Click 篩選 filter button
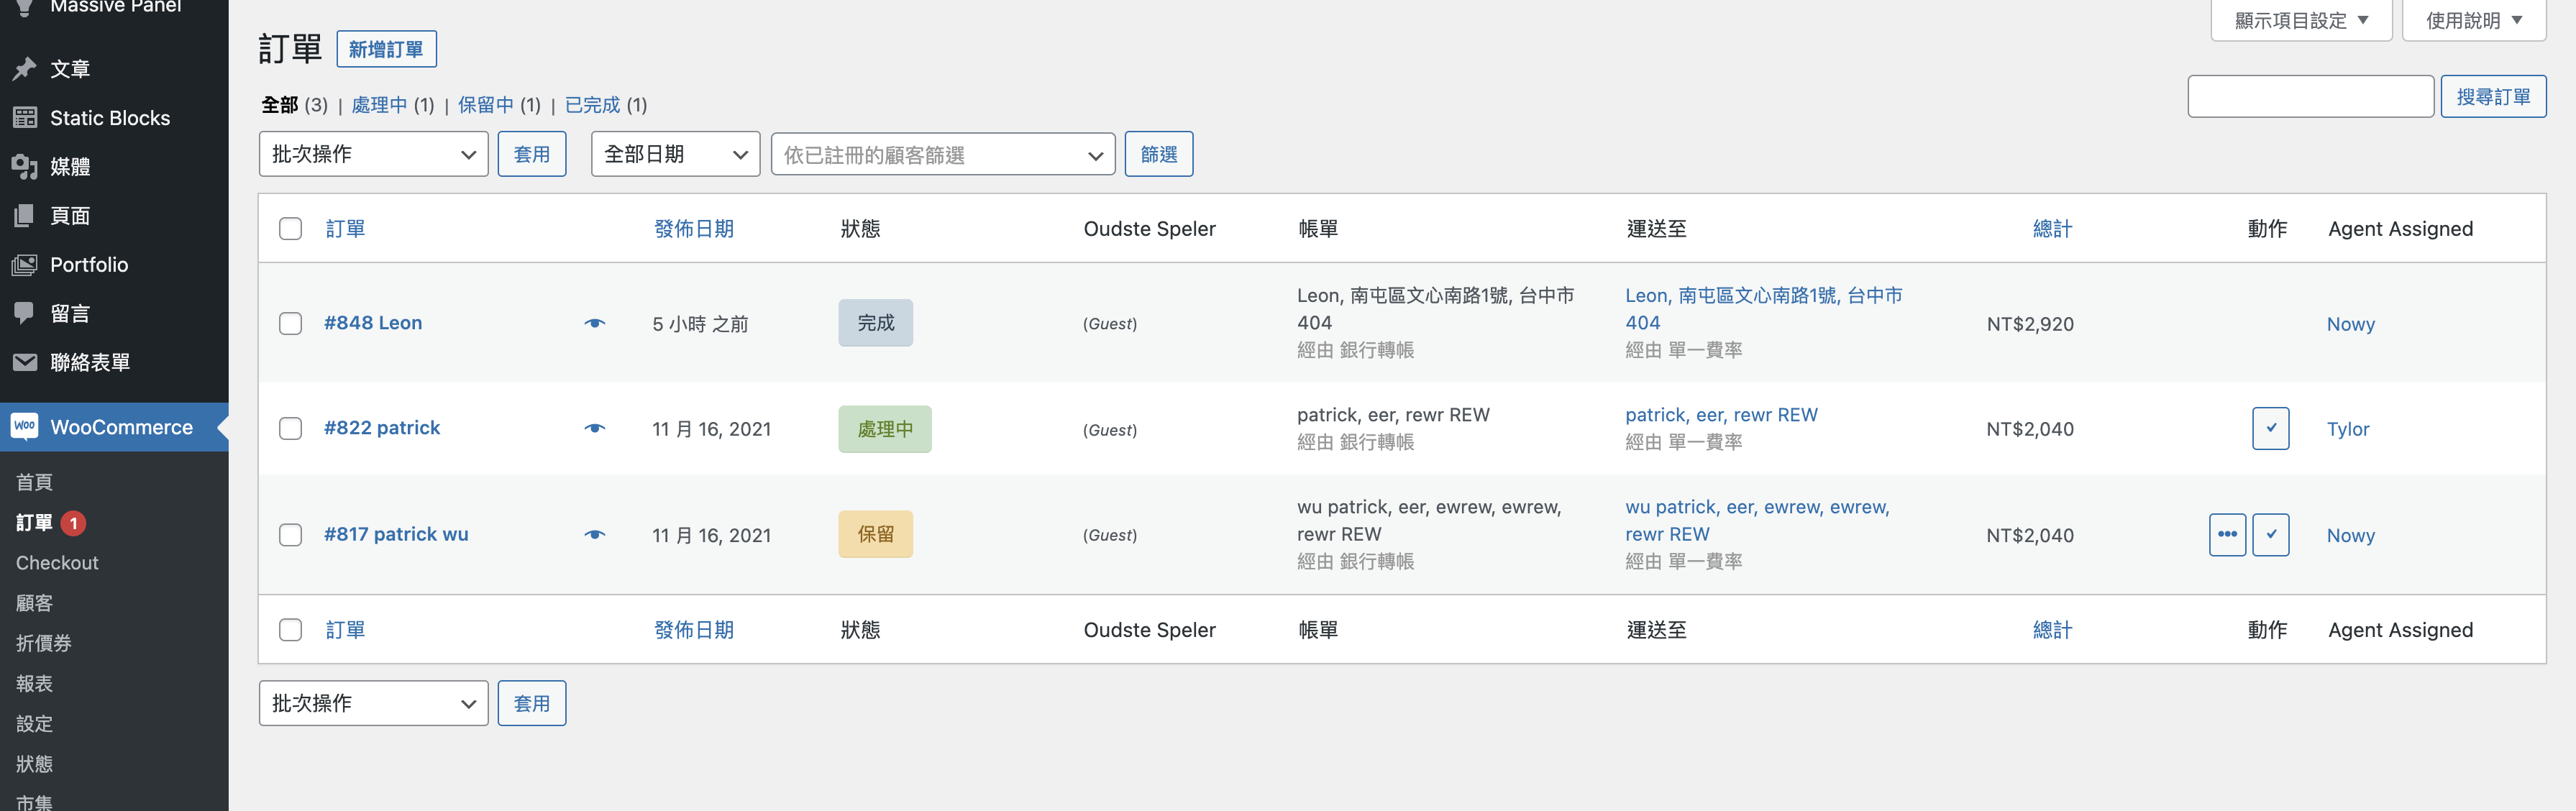 [1158, 154]
